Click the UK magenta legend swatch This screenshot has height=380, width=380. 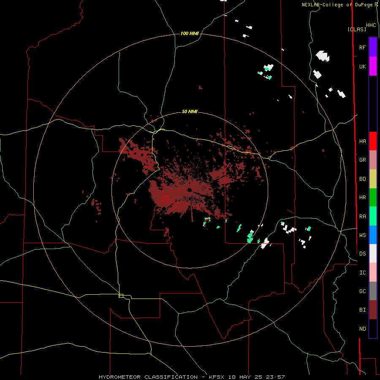coord(373,66)
